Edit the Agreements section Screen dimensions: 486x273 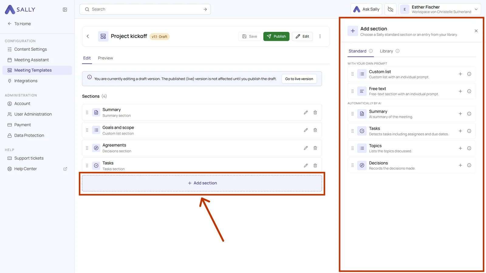pyautogui.click(x=306, y=148)
